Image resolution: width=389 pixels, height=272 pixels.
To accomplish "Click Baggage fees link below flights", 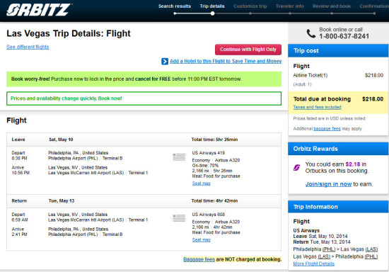I will [199, 259].
